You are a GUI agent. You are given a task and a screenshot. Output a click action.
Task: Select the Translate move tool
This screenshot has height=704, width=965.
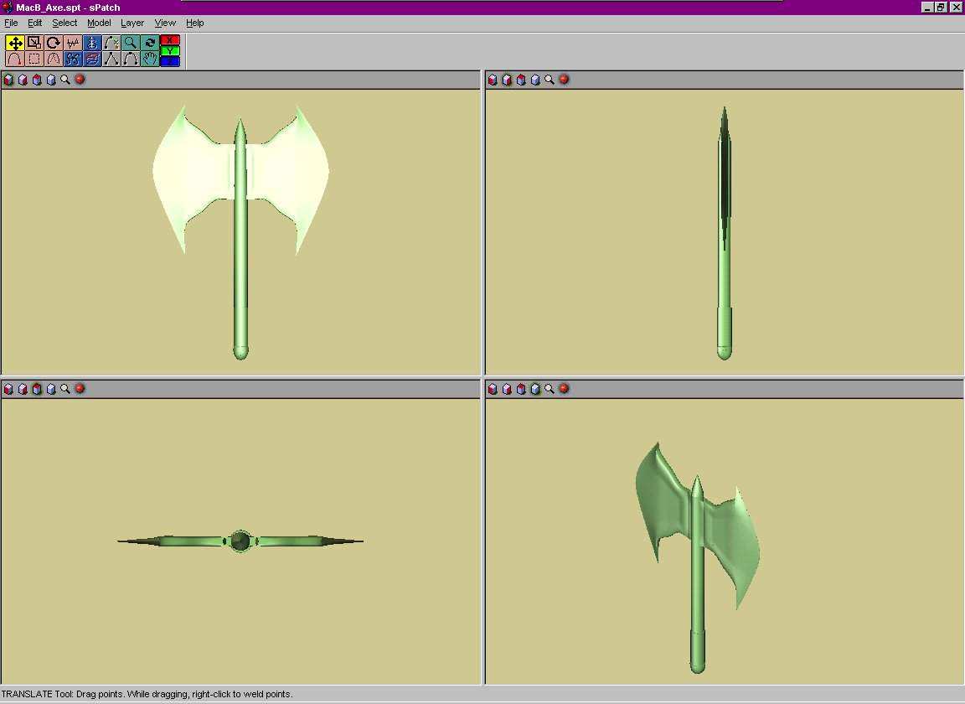[x=15, y=43]
